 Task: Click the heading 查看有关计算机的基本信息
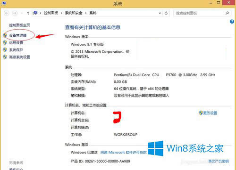[93, 27]
